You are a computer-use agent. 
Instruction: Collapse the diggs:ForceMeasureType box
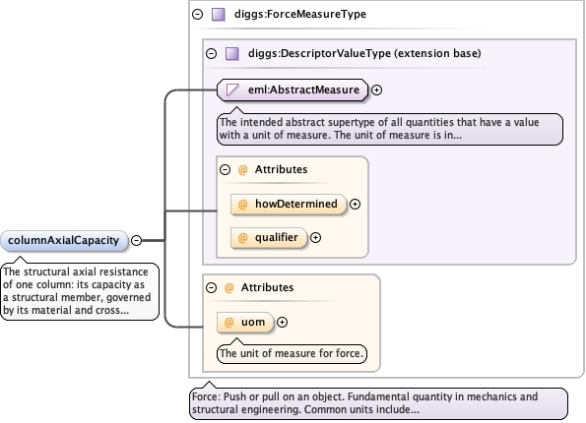tap(197, 14)
